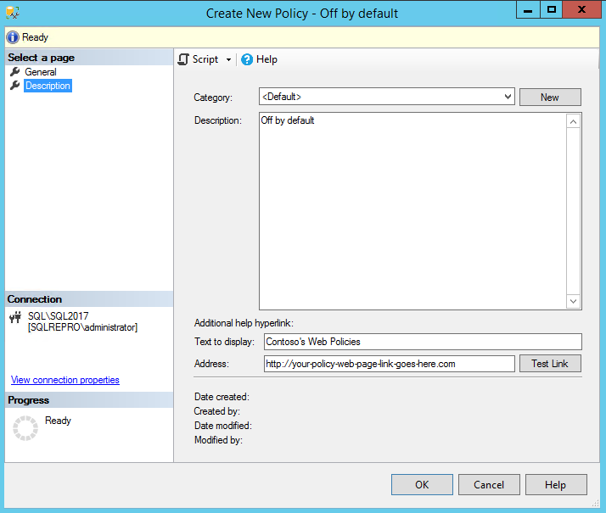Click the wrench icon beside Description
This screenshot has height=513, width=606.
pos(15,86)
